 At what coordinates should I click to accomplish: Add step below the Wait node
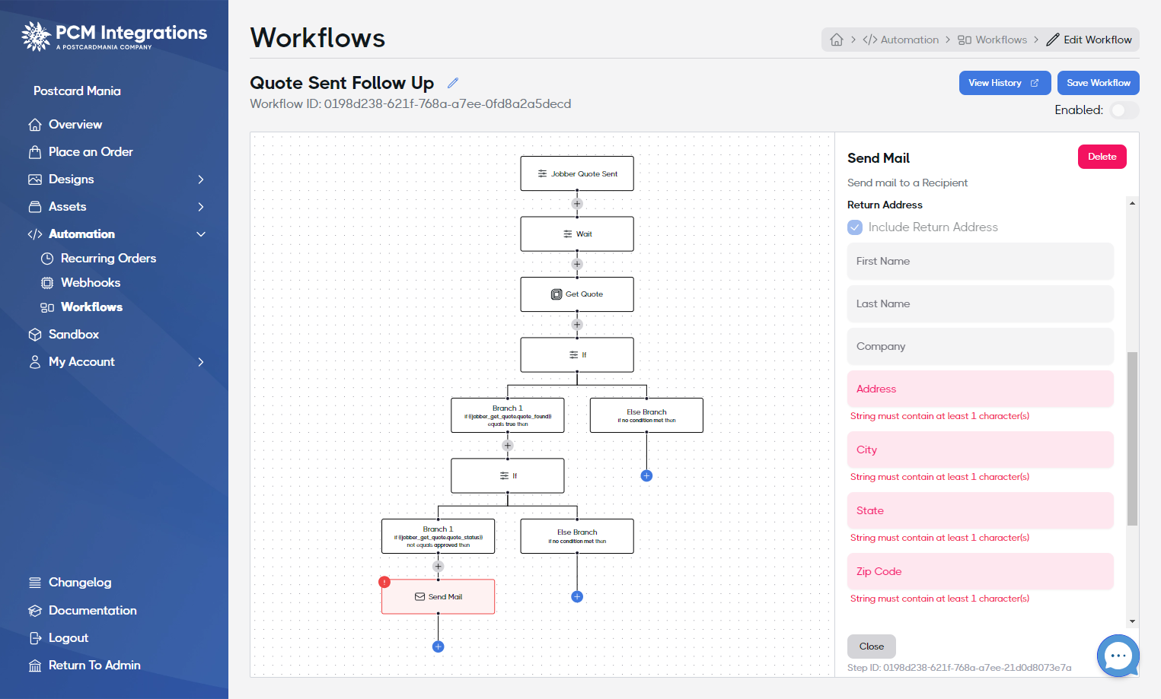(577, 264)
